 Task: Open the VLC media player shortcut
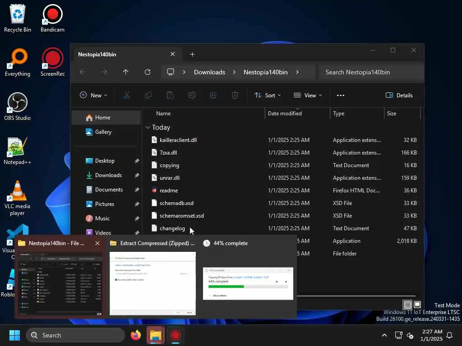[18, 198]
